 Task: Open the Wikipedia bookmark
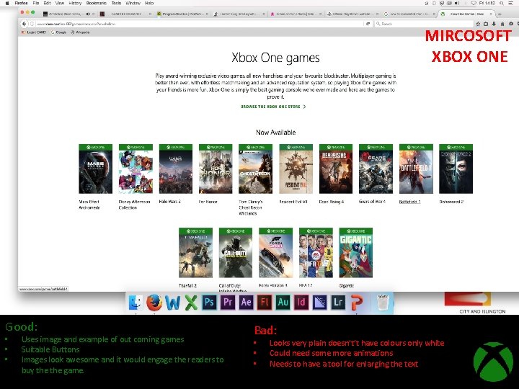(x=80, y=32)
